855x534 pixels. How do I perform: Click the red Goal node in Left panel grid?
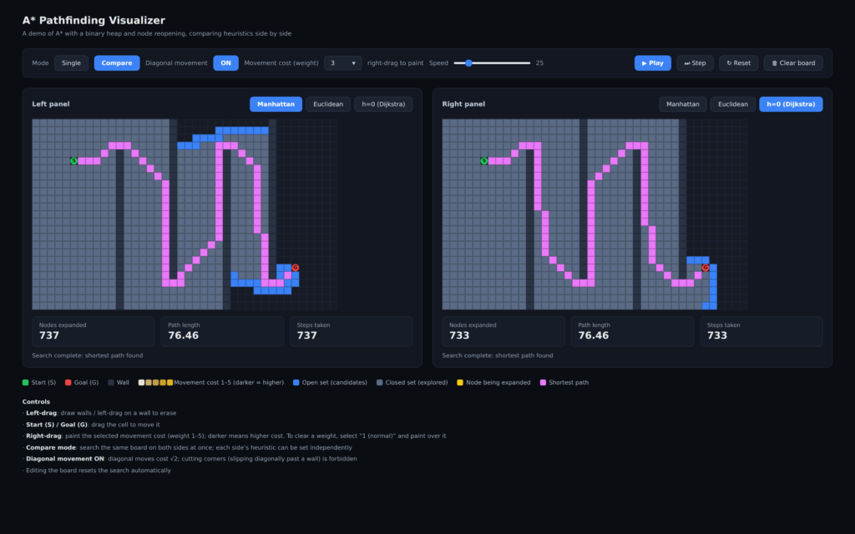296,268
